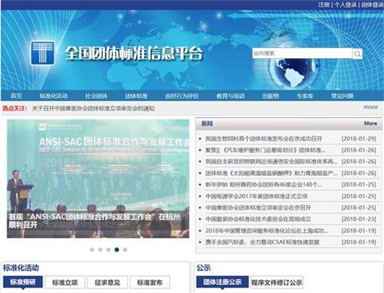Click date [2018-01-29] of first news item

(359, 139)
